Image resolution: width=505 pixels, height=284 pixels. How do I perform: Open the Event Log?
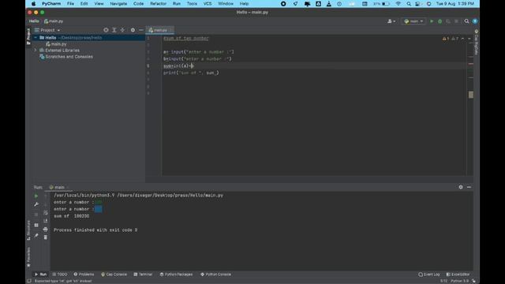(429, 275)
